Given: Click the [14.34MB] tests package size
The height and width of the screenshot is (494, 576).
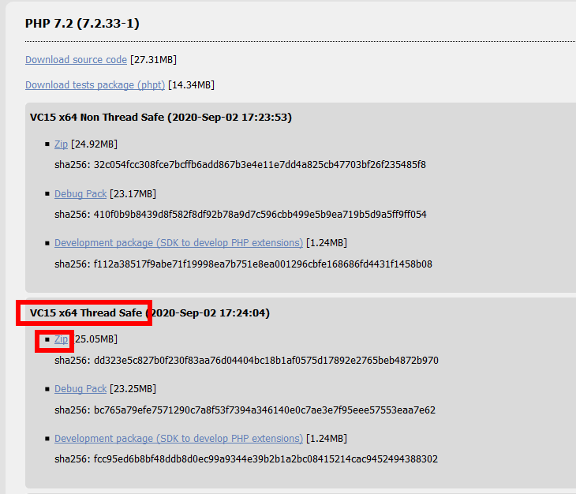Looking at the screenshot, I should 192,85.
